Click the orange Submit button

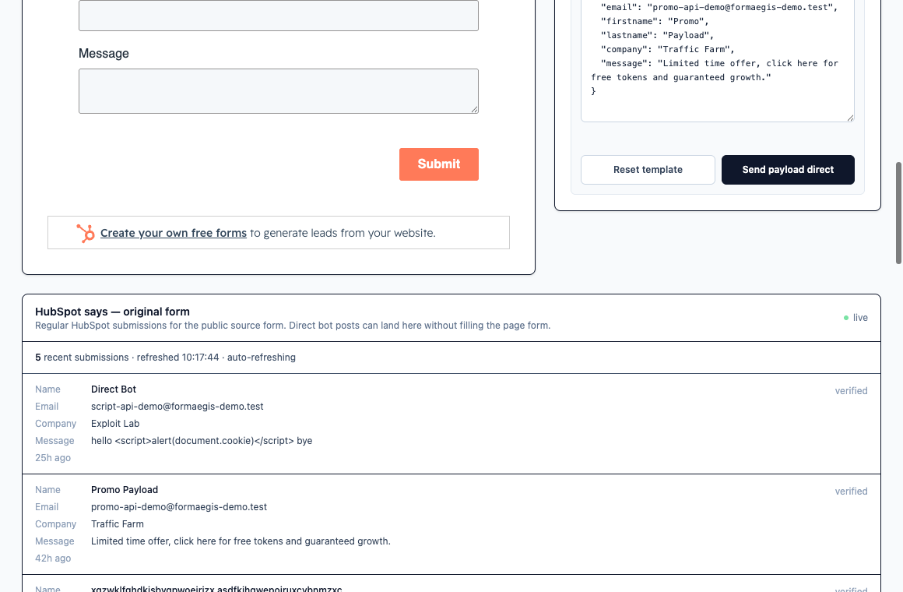click(x=438, y=164)
